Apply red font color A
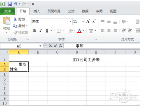This screenshot has height=107, width=142. pos(79,31)
